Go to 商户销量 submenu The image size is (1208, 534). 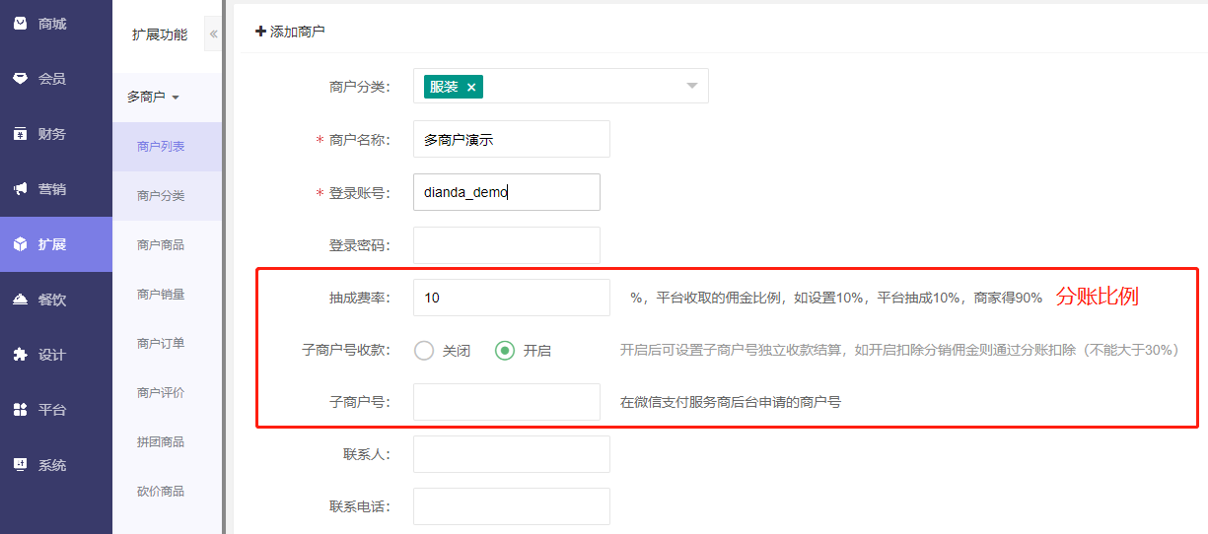pyautogui.click(x=167, y=295)
